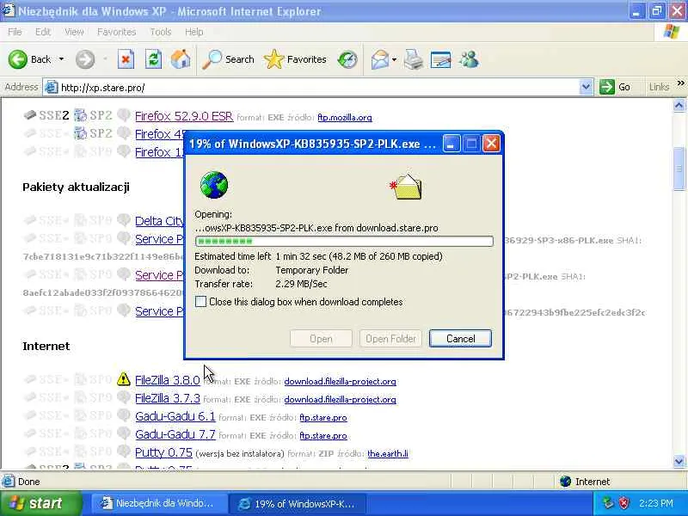Click the security shield tray icon

[x=623, y=503]
